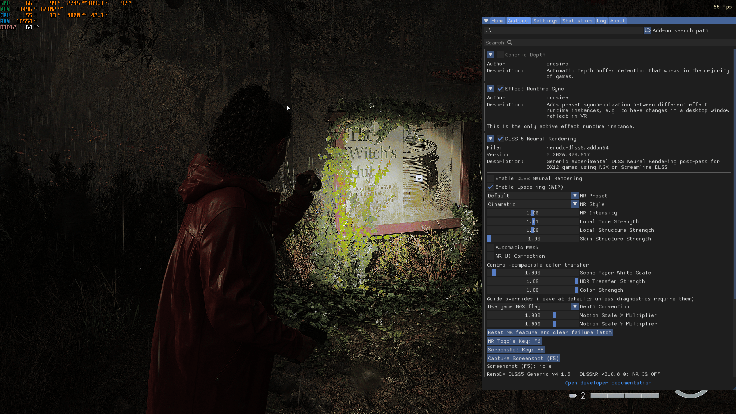The height and width of the screenshot is (414, 736).
Task: Switch to the Home tab
Action: tap(497, 21)
